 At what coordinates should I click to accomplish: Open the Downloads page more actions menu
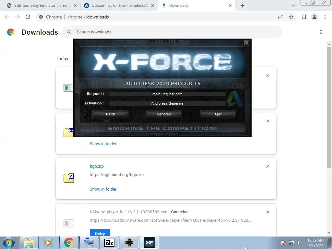coord(321,32)
